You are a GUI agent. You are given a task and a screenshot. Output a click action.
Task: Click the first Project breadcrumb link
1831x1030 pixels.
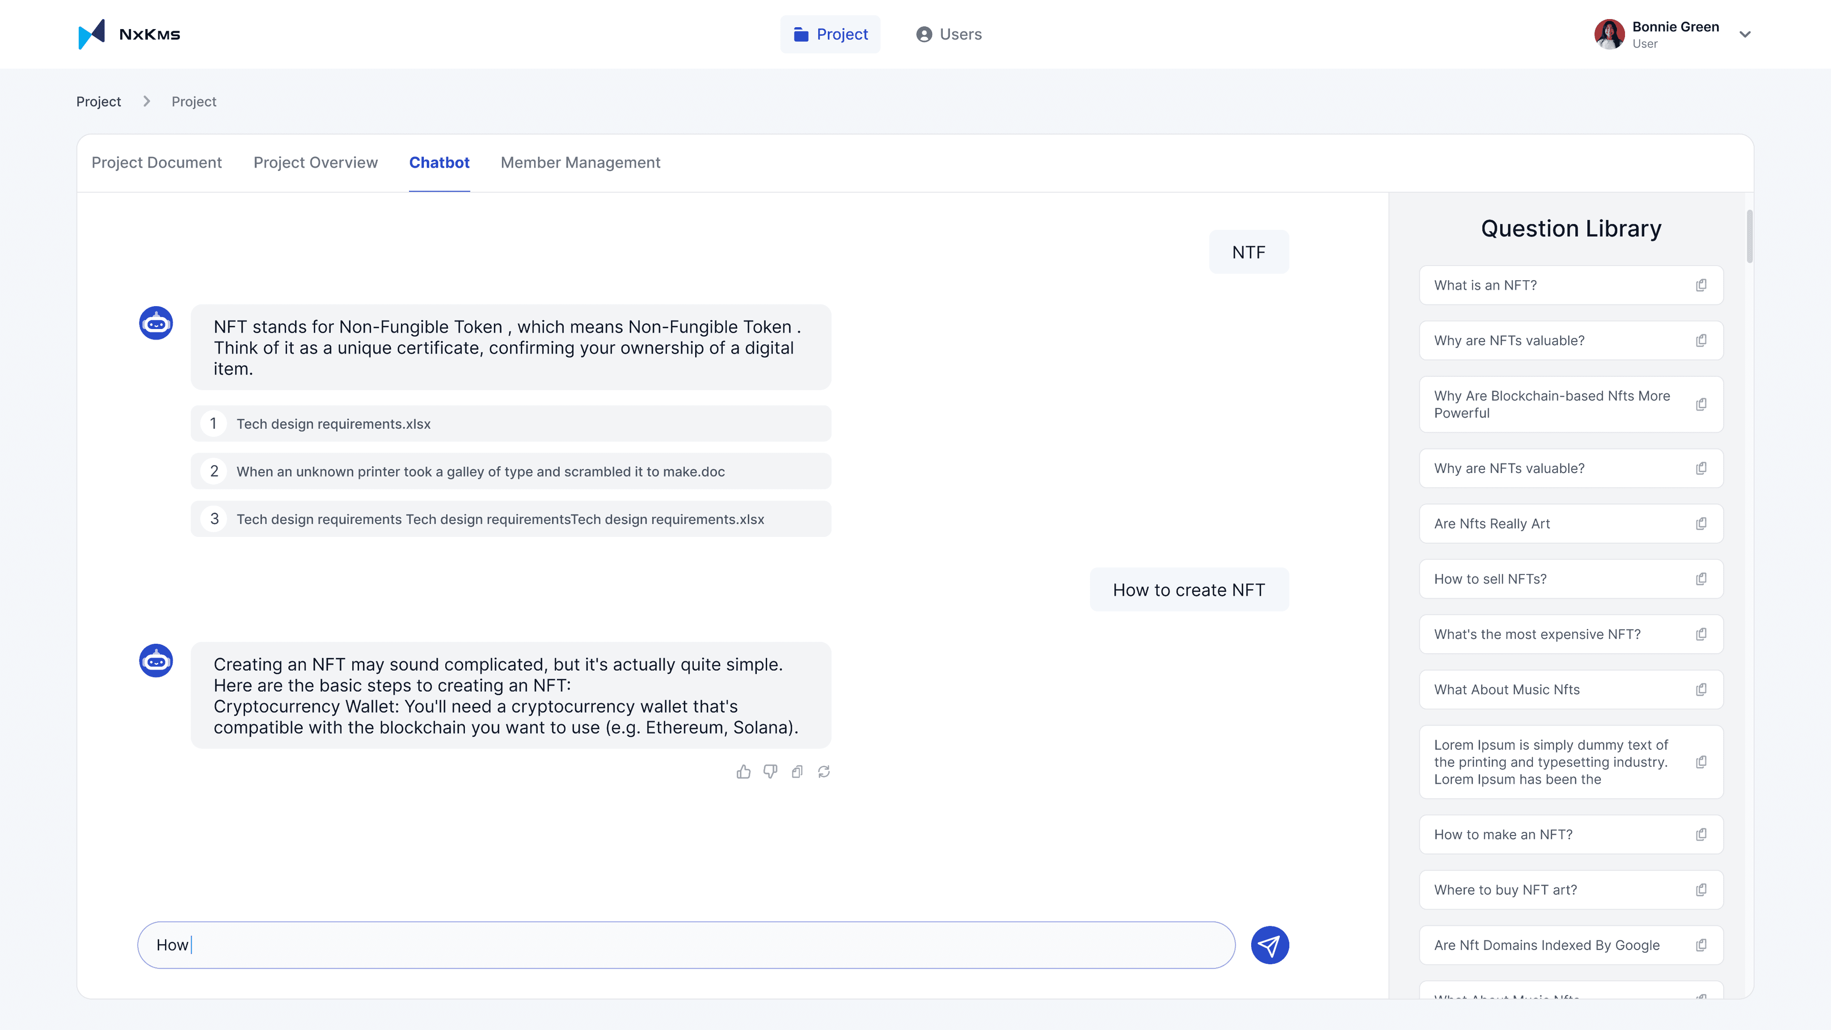(99, 102)
